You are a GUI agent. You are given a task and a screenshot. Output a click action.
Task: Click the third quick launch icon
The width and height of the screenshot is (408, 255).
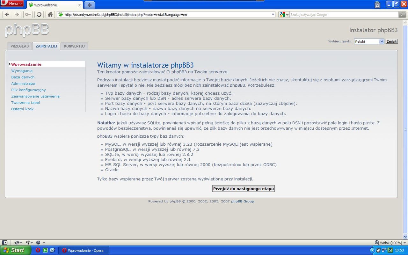coord(53,250)
